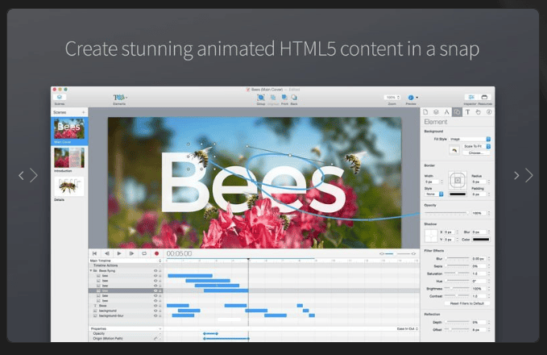Select the background layer row
This screenshot has width=547, height=355.
click(x=126, y=311)
